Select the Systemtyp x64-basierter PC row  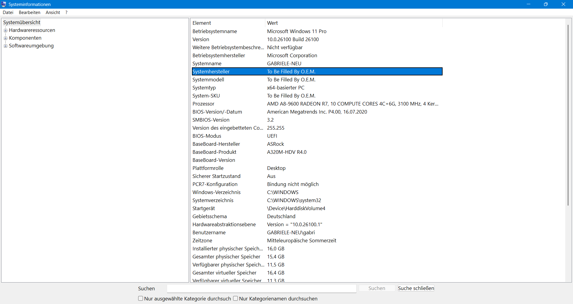click(x=317, y=88)
